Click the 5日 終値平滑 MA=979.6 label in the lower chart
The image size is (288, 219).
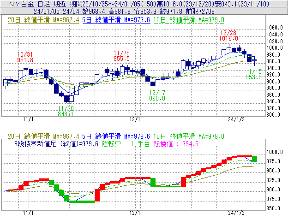click(116, 136)
